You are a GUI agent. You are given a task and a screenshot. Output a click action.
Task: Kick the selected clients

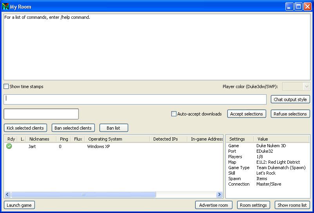[x=25, y=128]
